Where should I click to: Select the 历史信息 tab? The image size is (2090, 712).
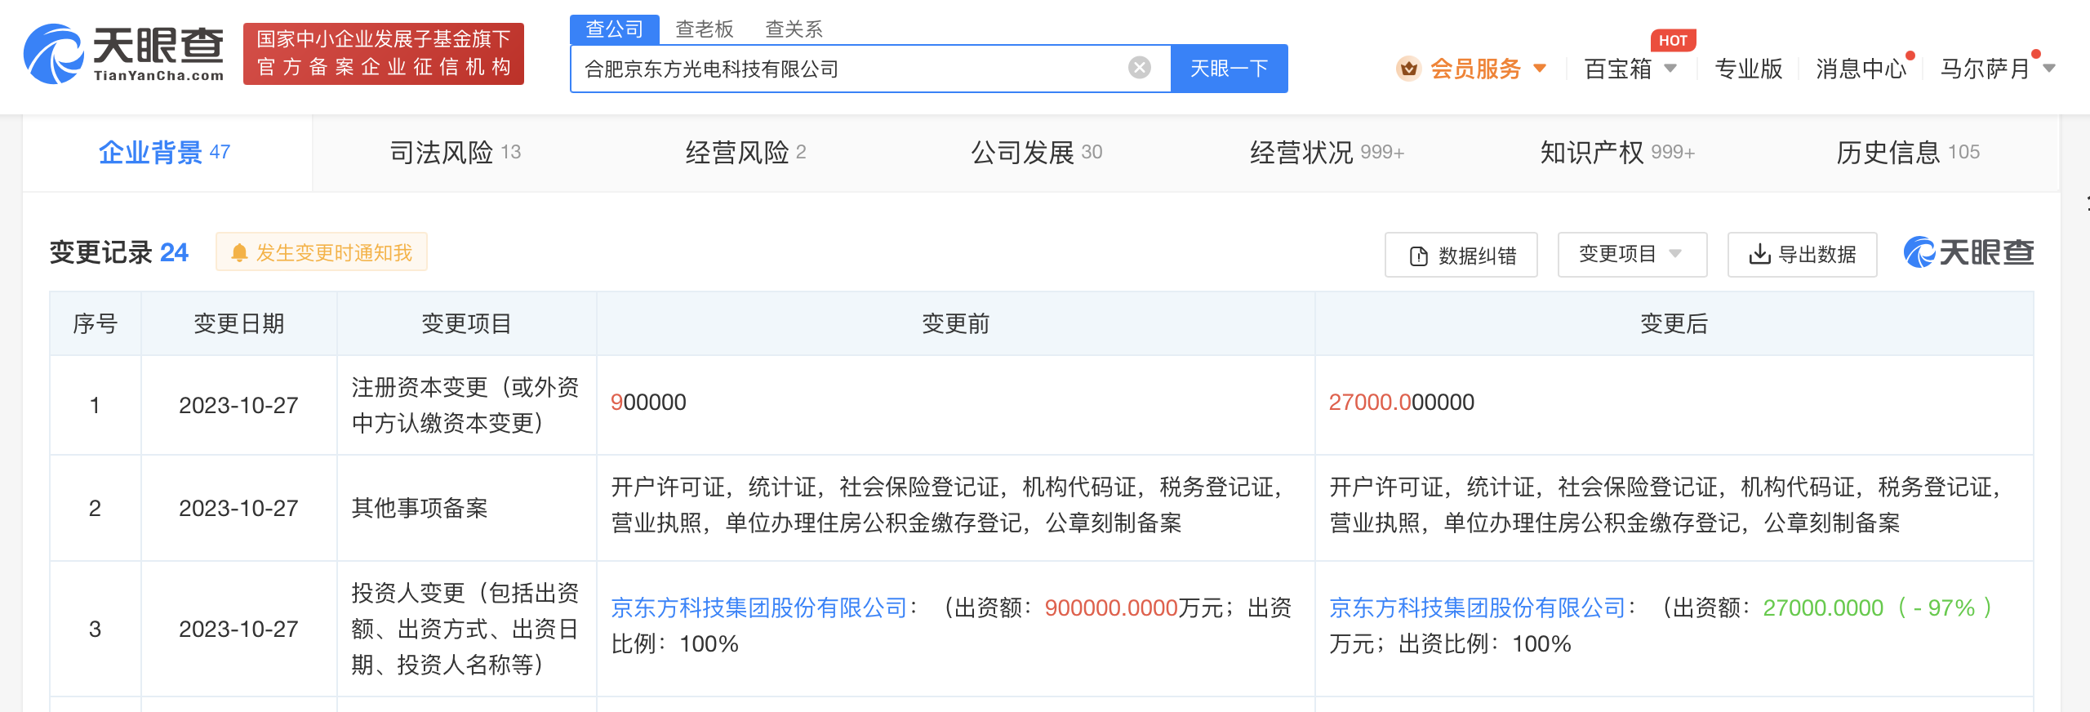[1908, 153]
